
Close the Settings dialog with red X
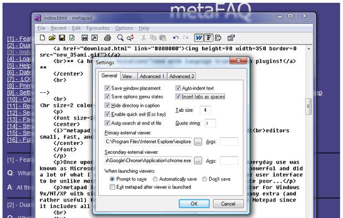pos(239,60)
